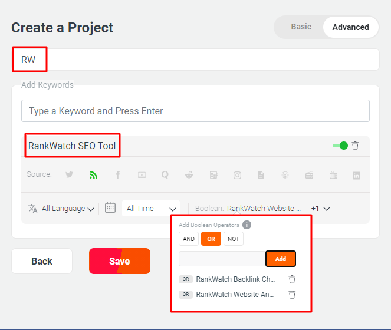
Task: Focus the Type a Keyword input
Action: [196, 111]
